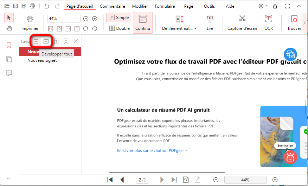The image size is (308, 186).
Task: Collapse all bookmarks in the panel
Action: pyautogui.click(x=46, y=41)
